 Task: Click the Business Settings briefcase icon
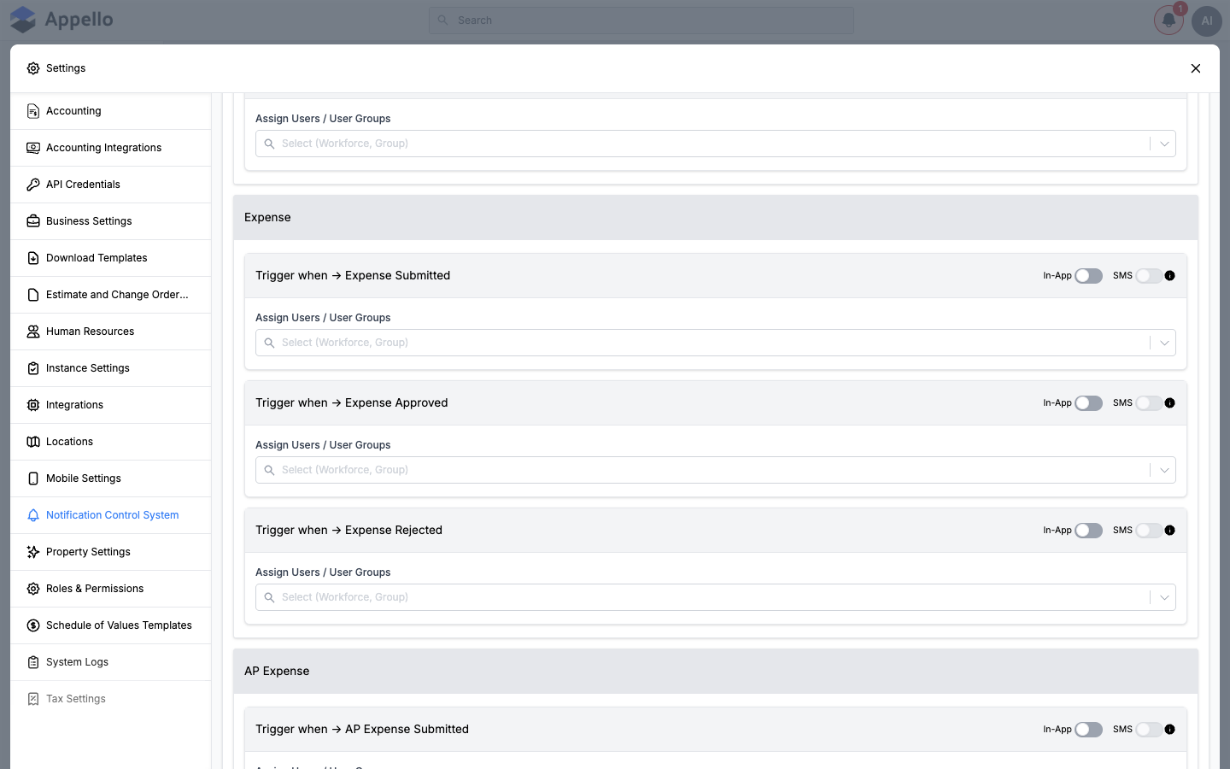tap(33, 221)
